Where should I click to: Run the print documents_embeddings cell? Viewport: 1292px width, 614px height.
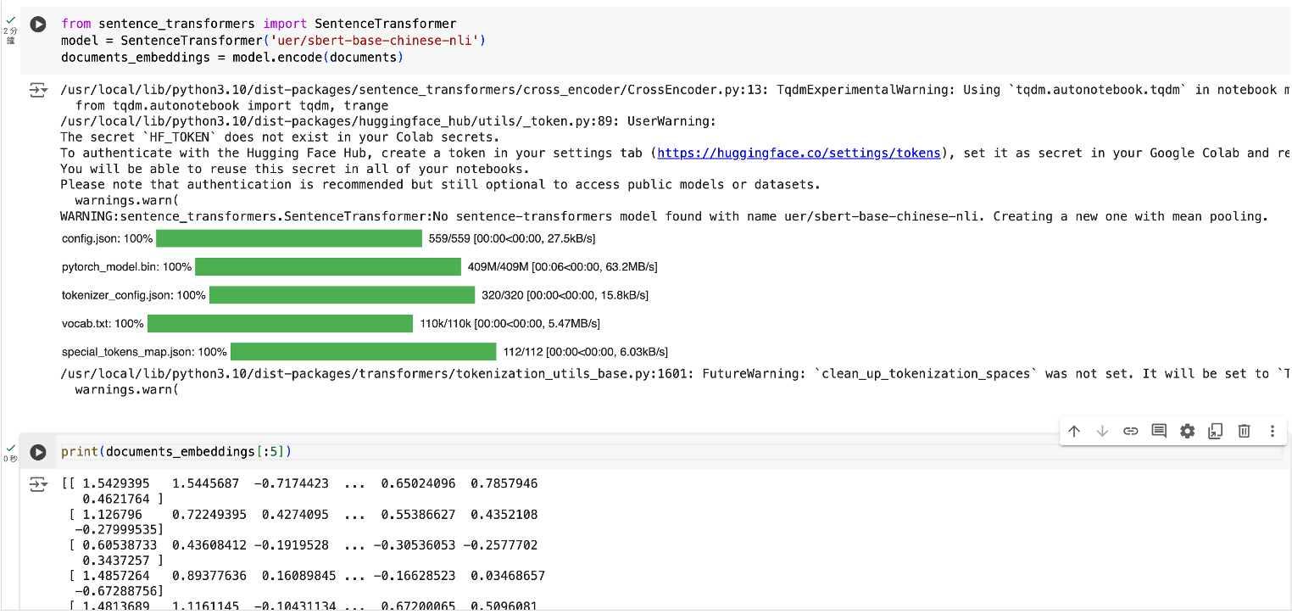38,452
